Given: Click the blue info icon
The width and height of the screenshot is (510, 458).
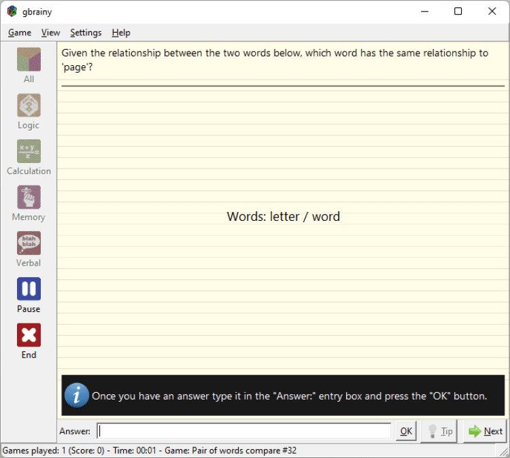Looking at the screenshot, I should (x=76, y=395).
